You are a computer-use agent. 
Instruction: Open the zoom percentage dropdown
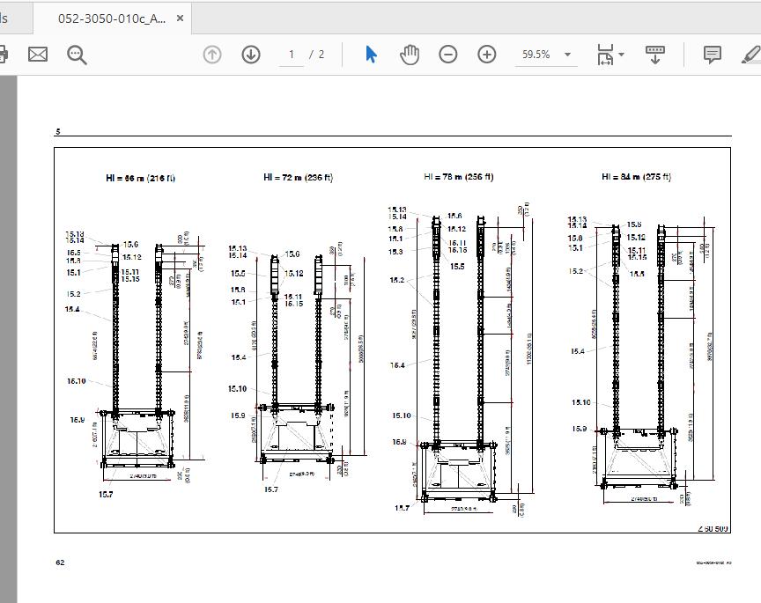(567, 54)
